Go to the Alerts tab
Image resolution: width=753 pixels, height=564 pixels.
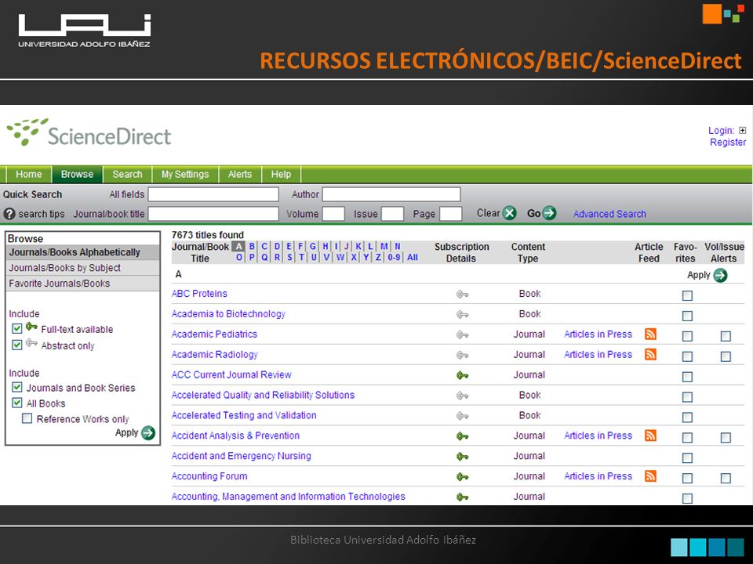240,174
